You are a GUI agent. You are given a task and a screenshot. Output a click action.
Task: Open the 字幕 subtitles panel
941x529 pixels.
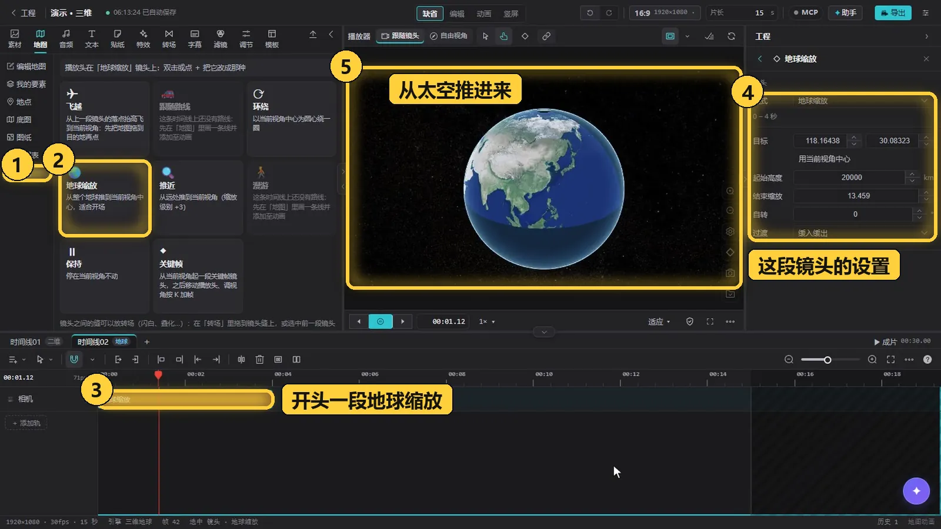coord(195,39)
